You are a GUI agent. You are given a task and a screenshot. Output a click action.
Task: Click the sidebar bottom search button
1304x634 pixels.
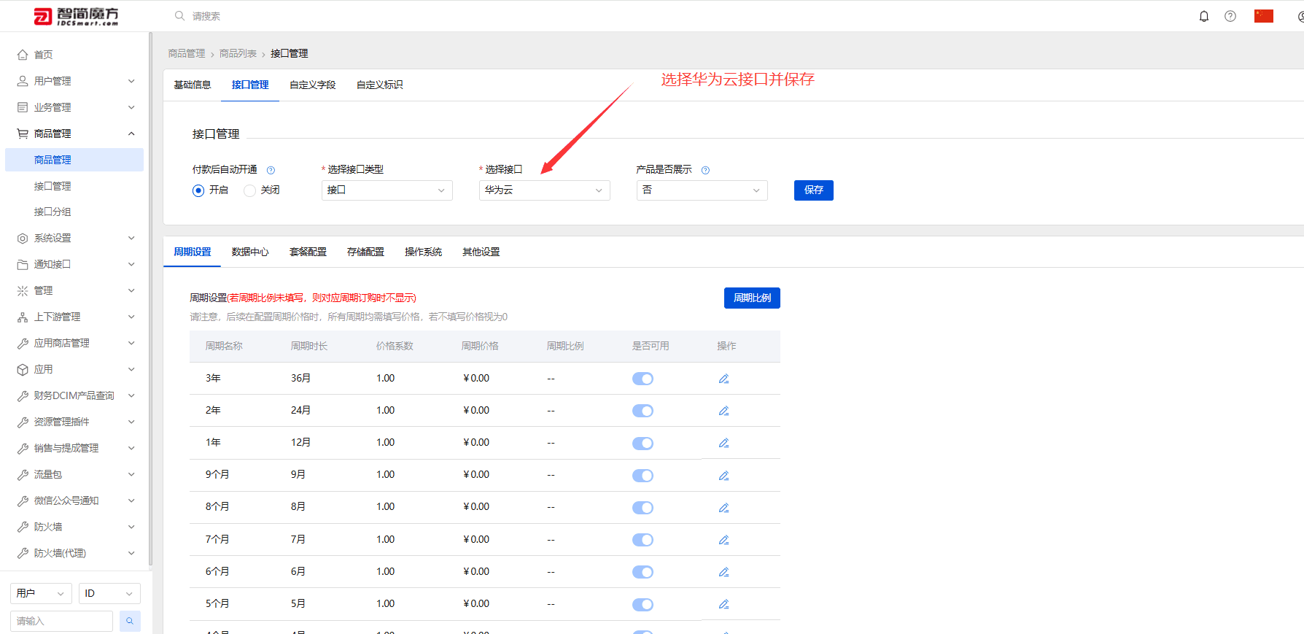130,621
